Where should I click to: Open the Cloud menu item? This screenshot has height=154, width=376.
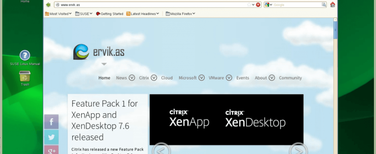point(167,78)
